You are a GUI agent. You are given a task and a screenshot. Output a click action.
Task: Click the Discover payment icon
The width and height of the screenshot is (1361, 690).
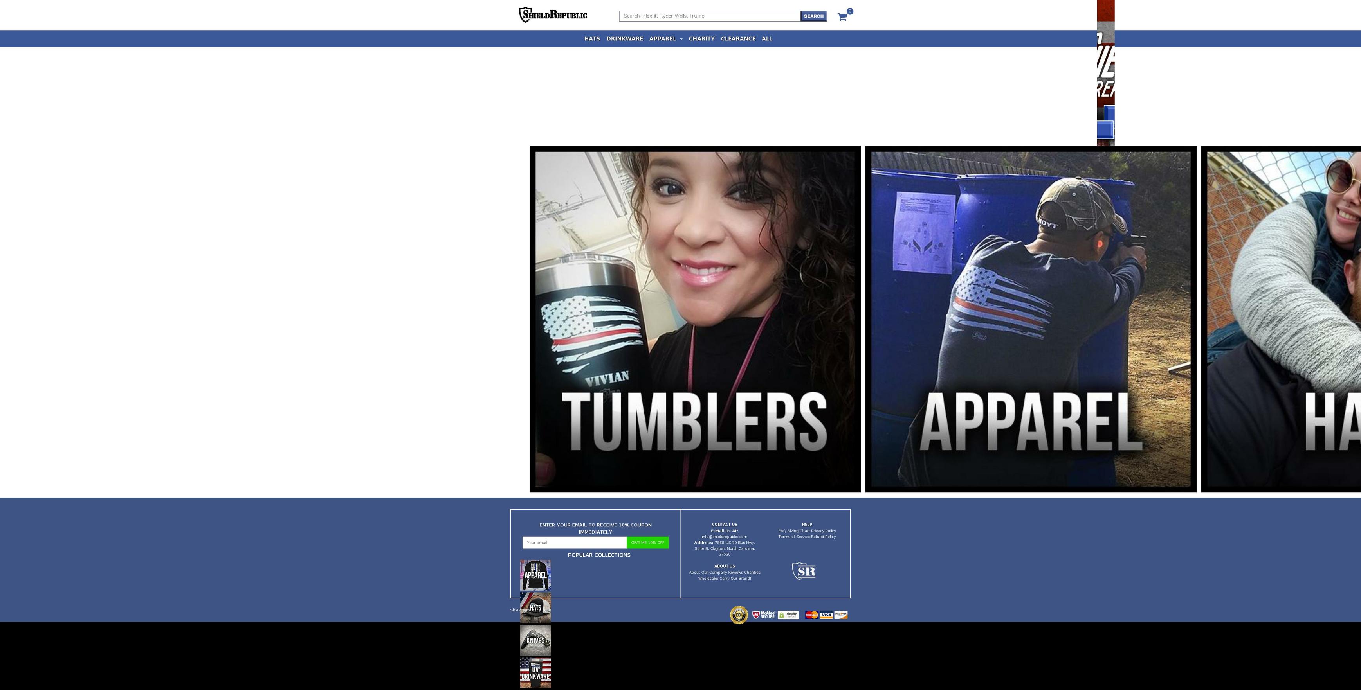[x=841, y=615]
